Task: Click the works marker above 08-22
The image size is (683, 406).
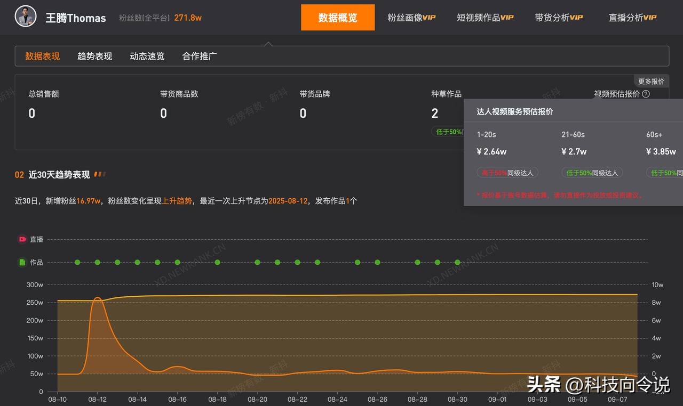Action: point(297,262)
